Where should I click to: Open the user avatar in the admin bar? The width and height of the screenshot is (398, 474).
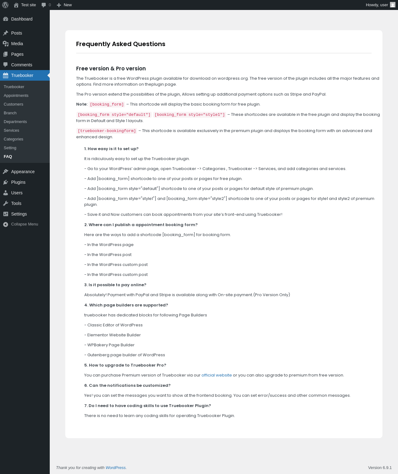(x=393, y=5)
